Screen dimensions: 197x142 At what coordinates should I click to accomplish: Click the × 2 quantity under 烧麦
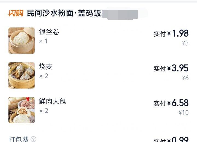click(44, 76)
